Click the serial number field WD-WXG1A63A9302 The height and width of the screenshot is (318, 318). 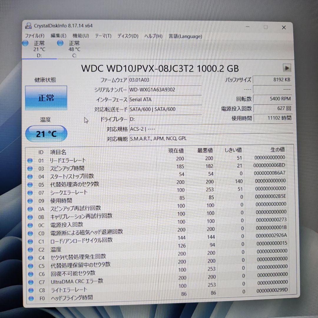coord(165,90)
